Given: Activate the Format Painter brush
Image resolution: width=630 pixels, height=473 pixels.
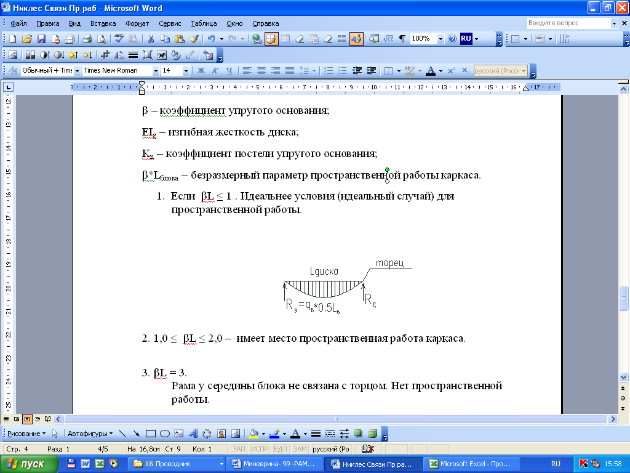Looking at the screenshot, I should click(x=194, y=39).
